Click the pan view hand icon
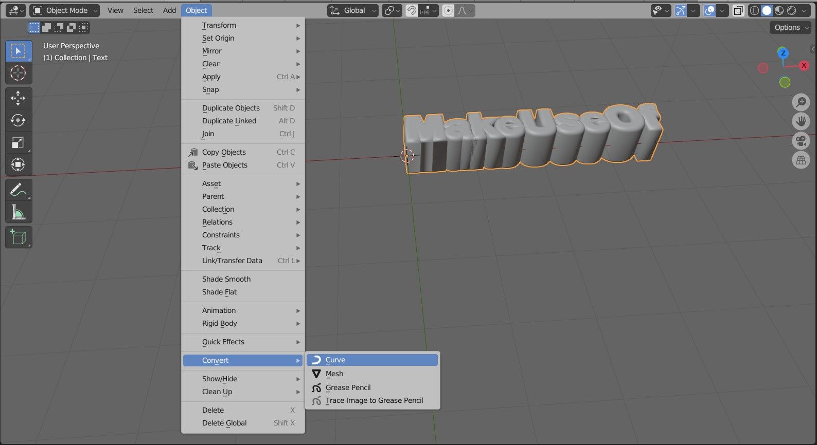Image resolution: width=817 pixels, height=445 pixels. pyautogui.click(x=801, y=121)
